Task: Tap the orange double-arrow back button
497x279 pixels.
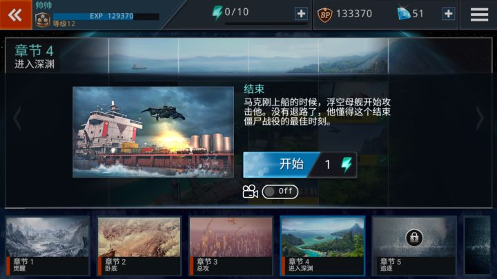Action: 16,14
